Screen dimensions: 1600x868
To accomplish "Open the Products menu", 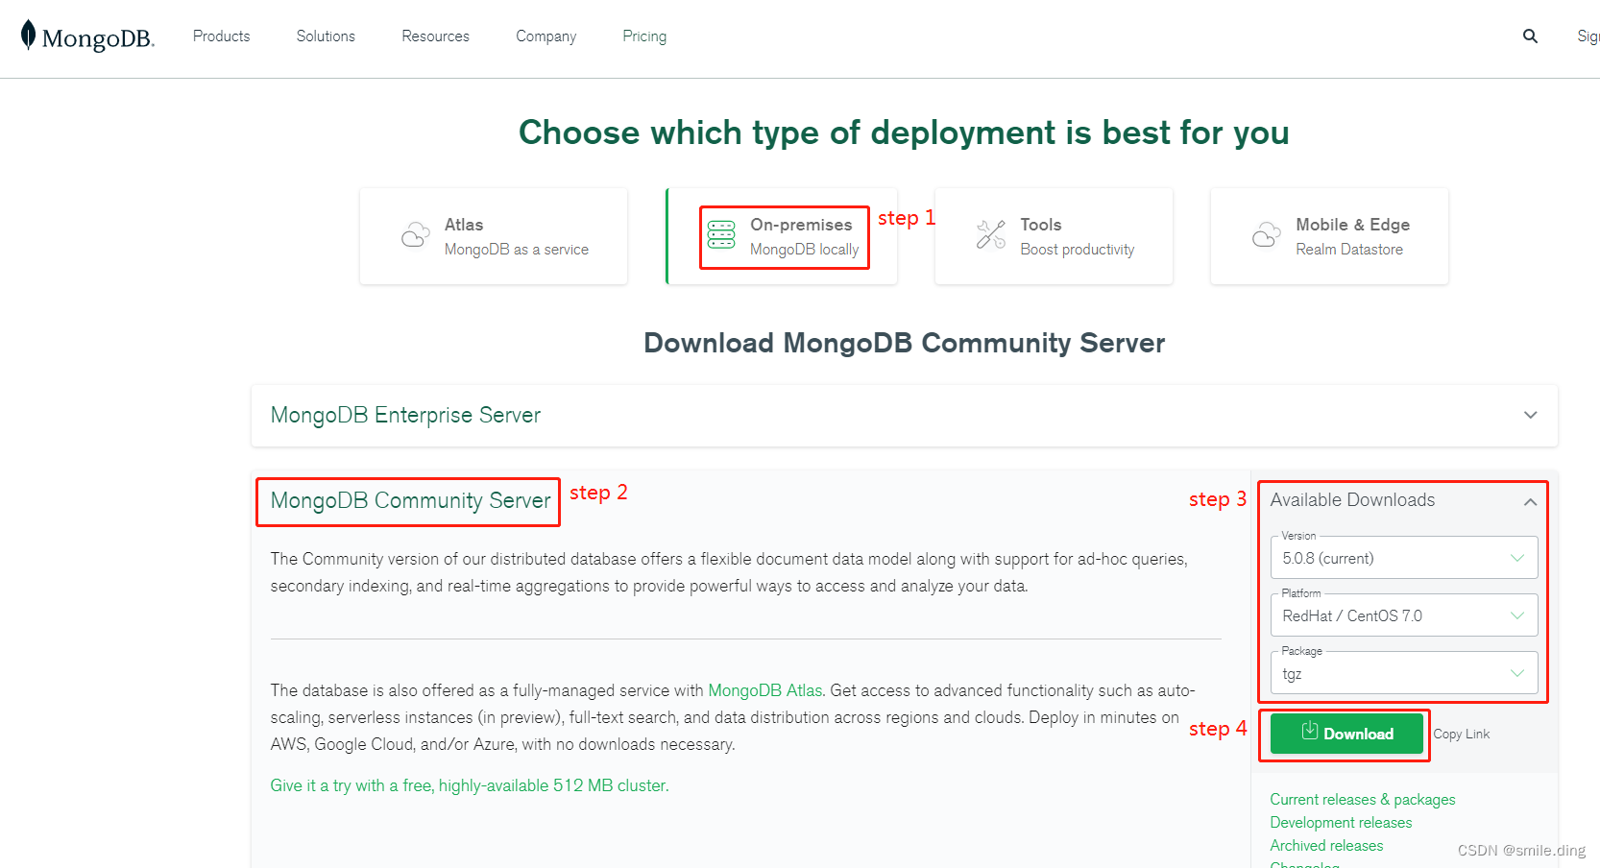I will click(222, 36).
